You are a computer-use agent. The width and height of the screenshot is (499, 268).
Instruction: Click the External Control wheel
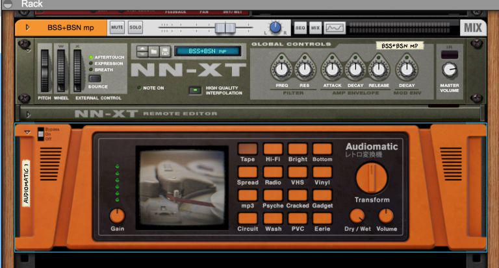pyautogui.click(x=77, y=71)
